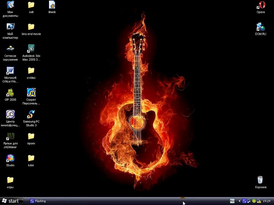Select the titanik file icon
Image resolution: width=274 pixels, height=205 pixels.
52,7
